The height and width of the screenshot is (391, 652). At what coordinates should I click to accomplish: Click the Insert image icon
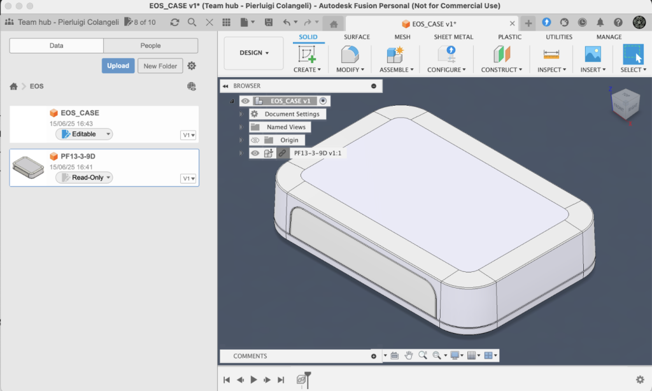tap(593, 54)
